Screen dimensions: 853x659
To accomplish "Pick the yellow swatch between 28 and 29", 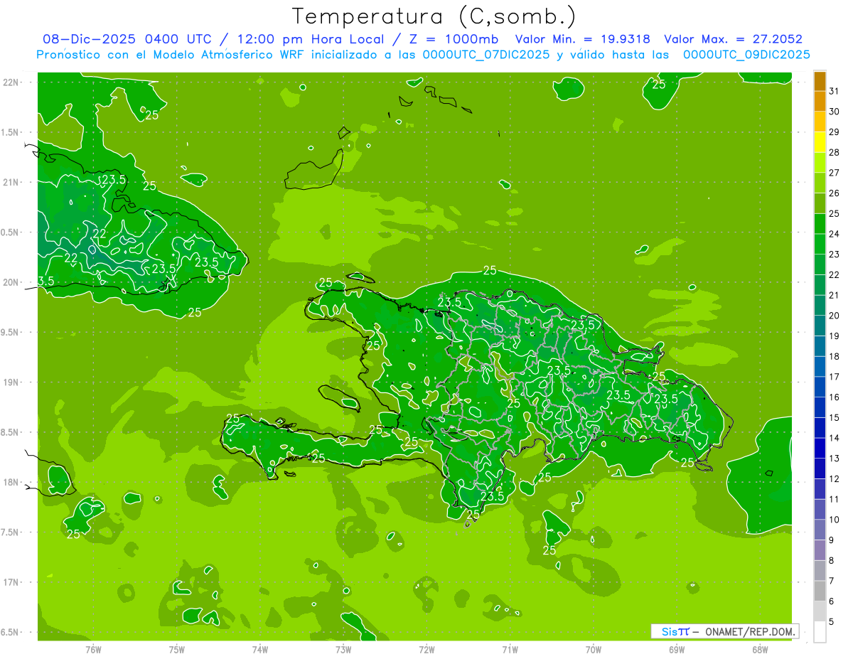I will (x=820, y=142).
